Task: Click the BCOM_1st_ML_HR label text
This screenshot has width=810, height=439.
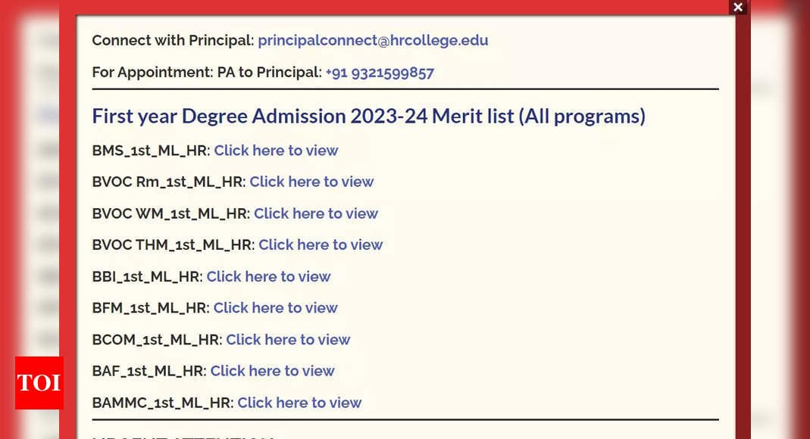Action: coord(157,340)
